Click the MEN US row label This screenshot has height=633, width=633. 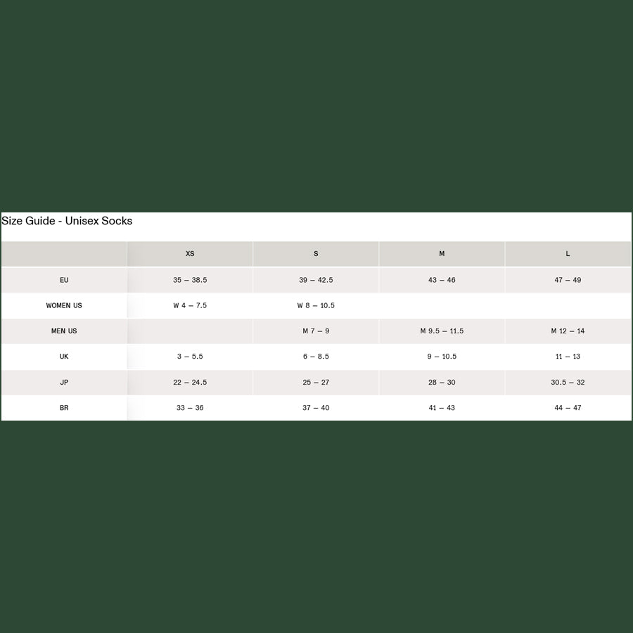64,331
